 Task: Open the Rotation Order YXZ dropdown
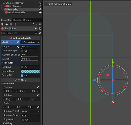coord(31,116)
